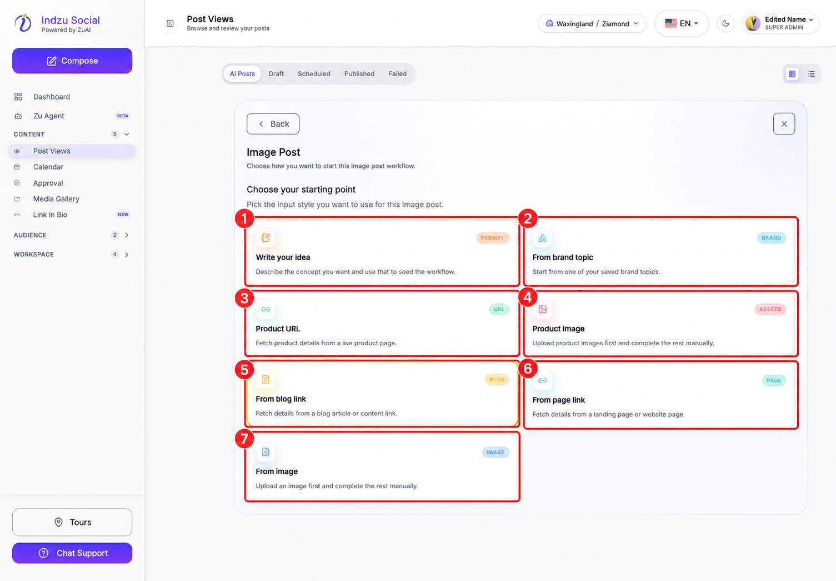Click the ASSETS badge

pyautogui.click(x=770, y=309)
